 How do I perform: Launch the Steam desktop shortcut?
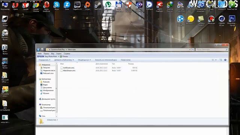point(98,6)
